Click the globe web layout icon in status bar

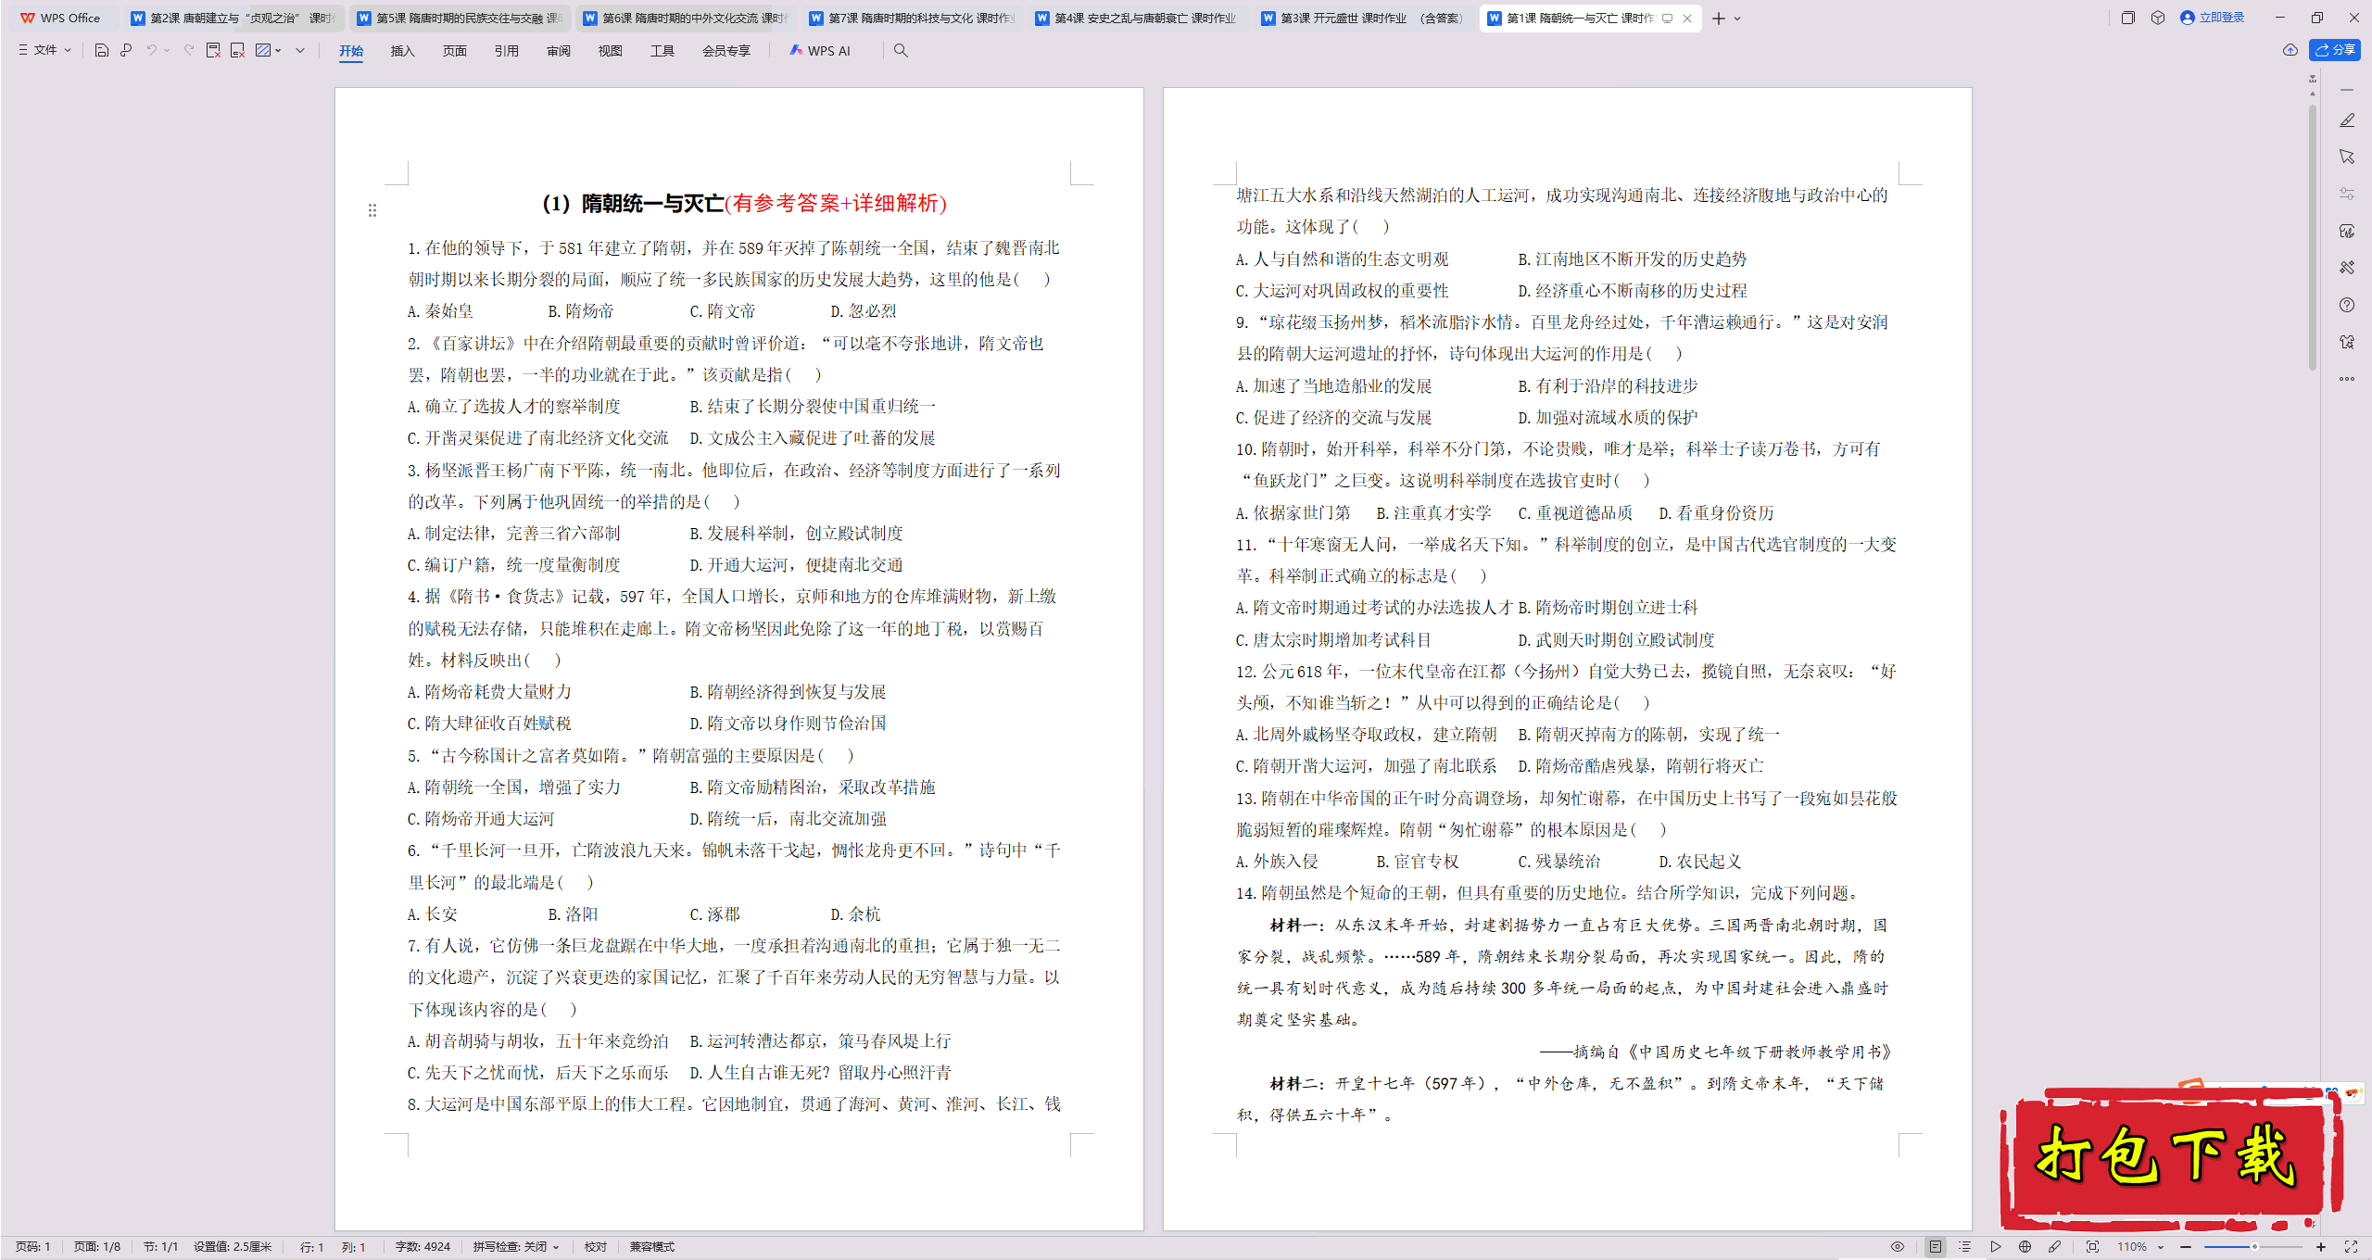tap(2025, 1247)
